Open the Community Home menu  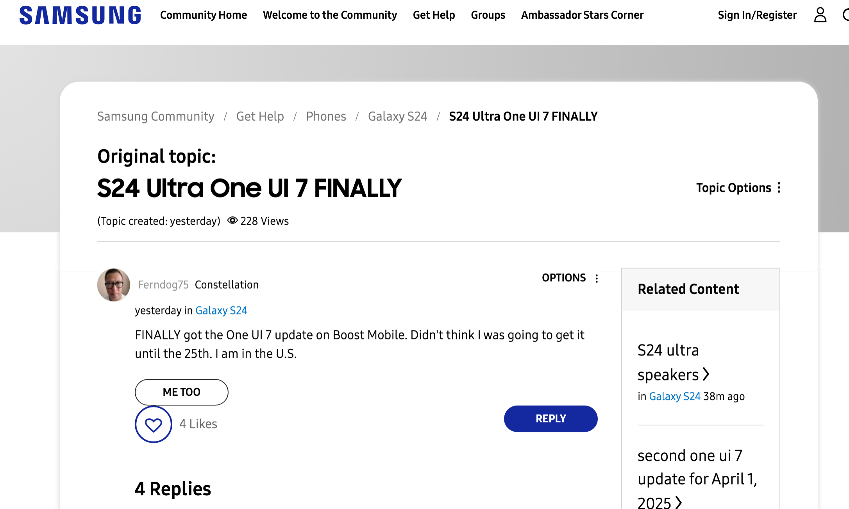[x=204, y=15]
